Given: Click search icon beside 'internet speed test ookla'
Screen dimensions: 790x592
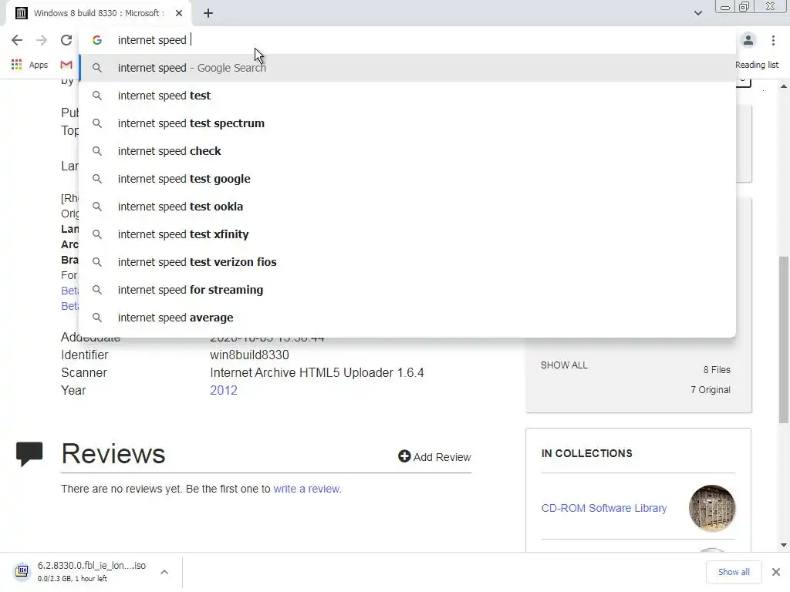Looking at the screenshot, I should (x=97, y=207).
